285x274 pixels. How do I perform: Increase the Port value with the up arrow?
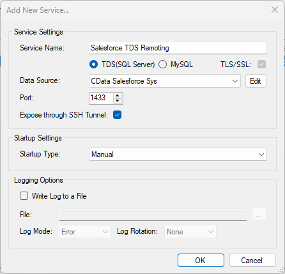pyautogui.click(x=118, y=95)
